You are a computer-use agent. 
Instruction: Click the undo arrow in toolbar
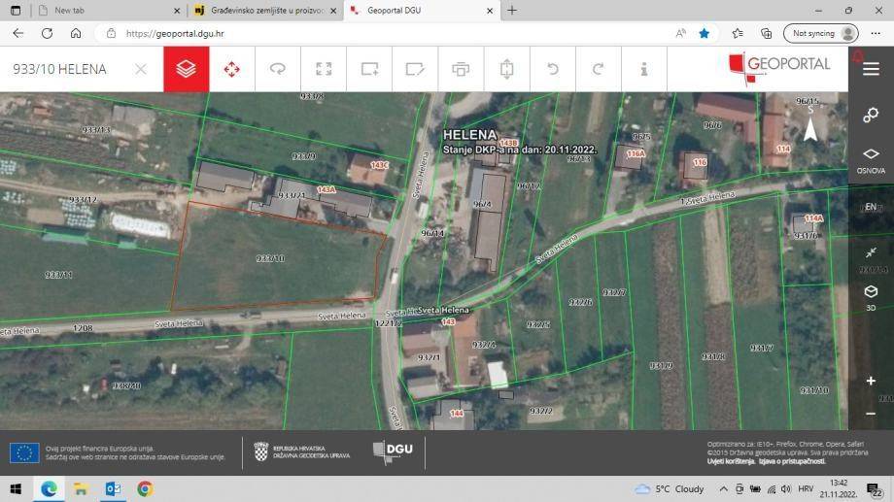[553, 69]
